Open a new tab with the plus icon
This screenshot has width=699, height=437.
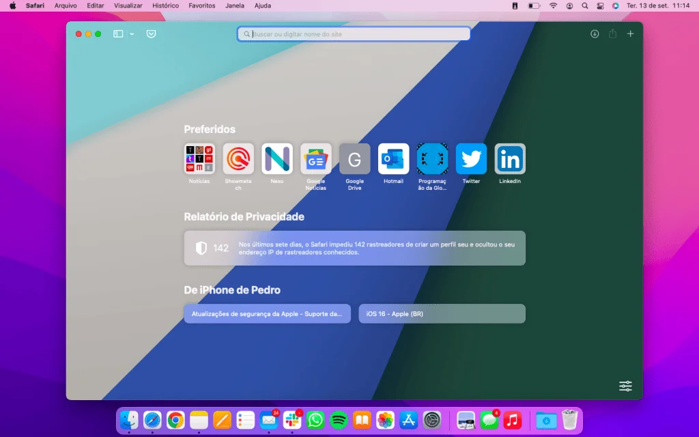tap(629, 33)
